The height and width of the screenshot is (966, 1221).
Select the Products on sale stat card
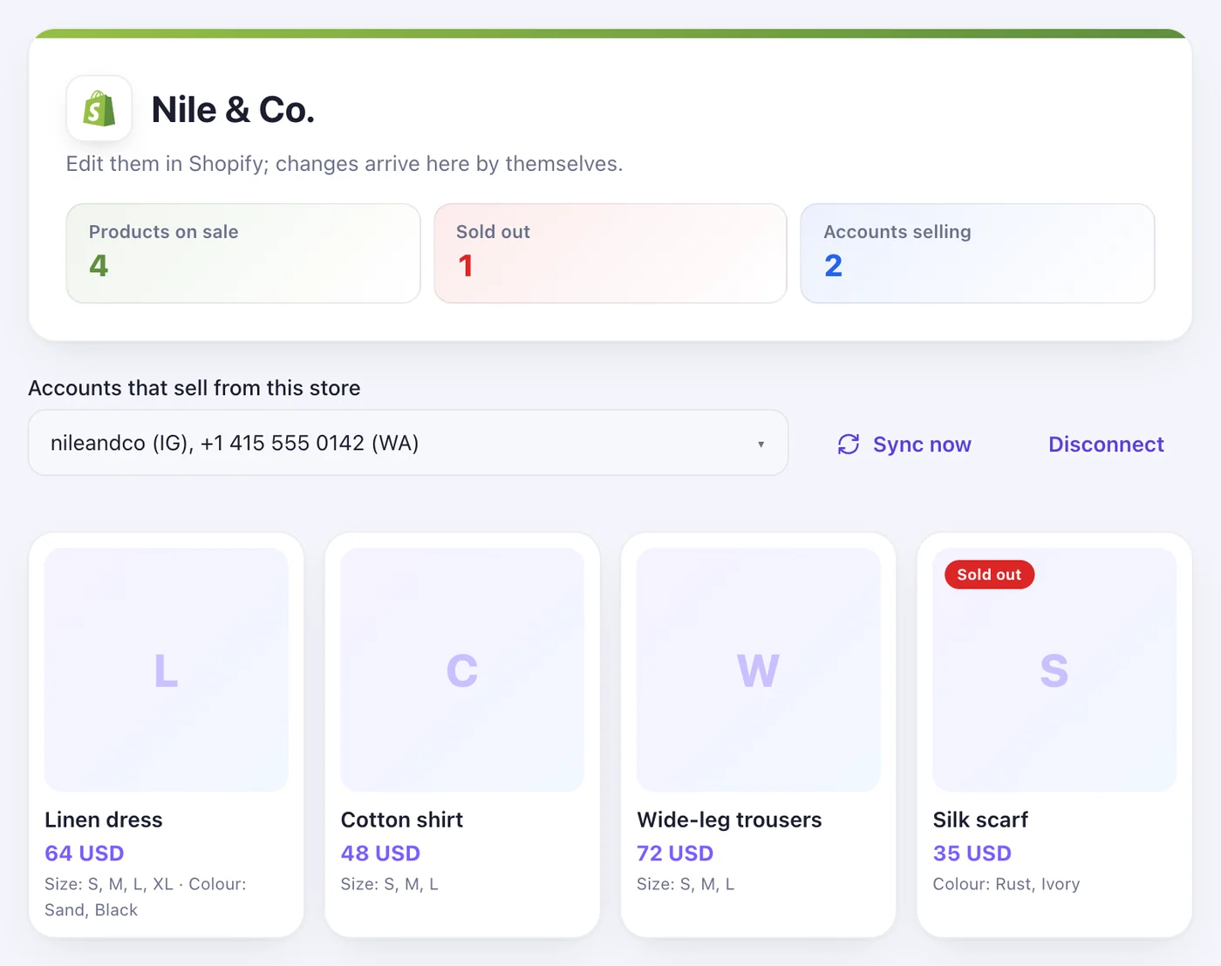point(243,254)
